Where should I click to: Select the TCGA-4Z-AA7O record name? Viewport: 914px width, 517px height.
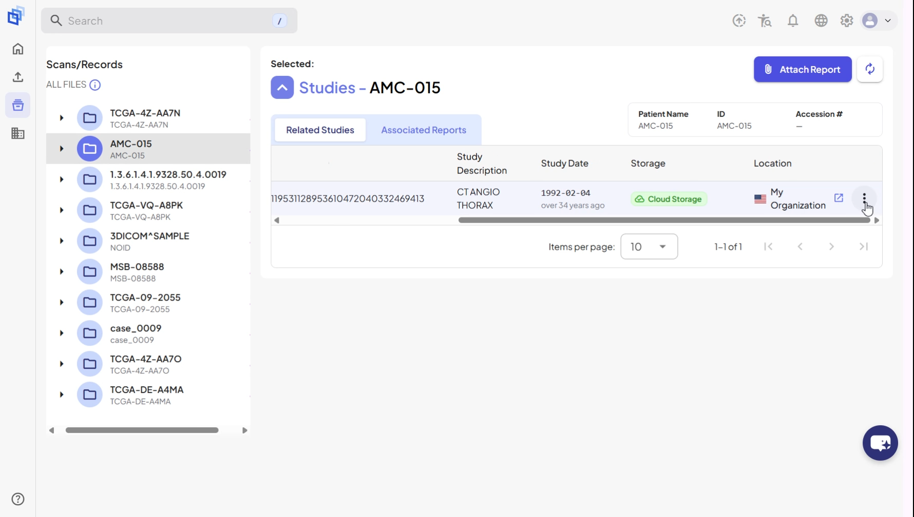146,359
